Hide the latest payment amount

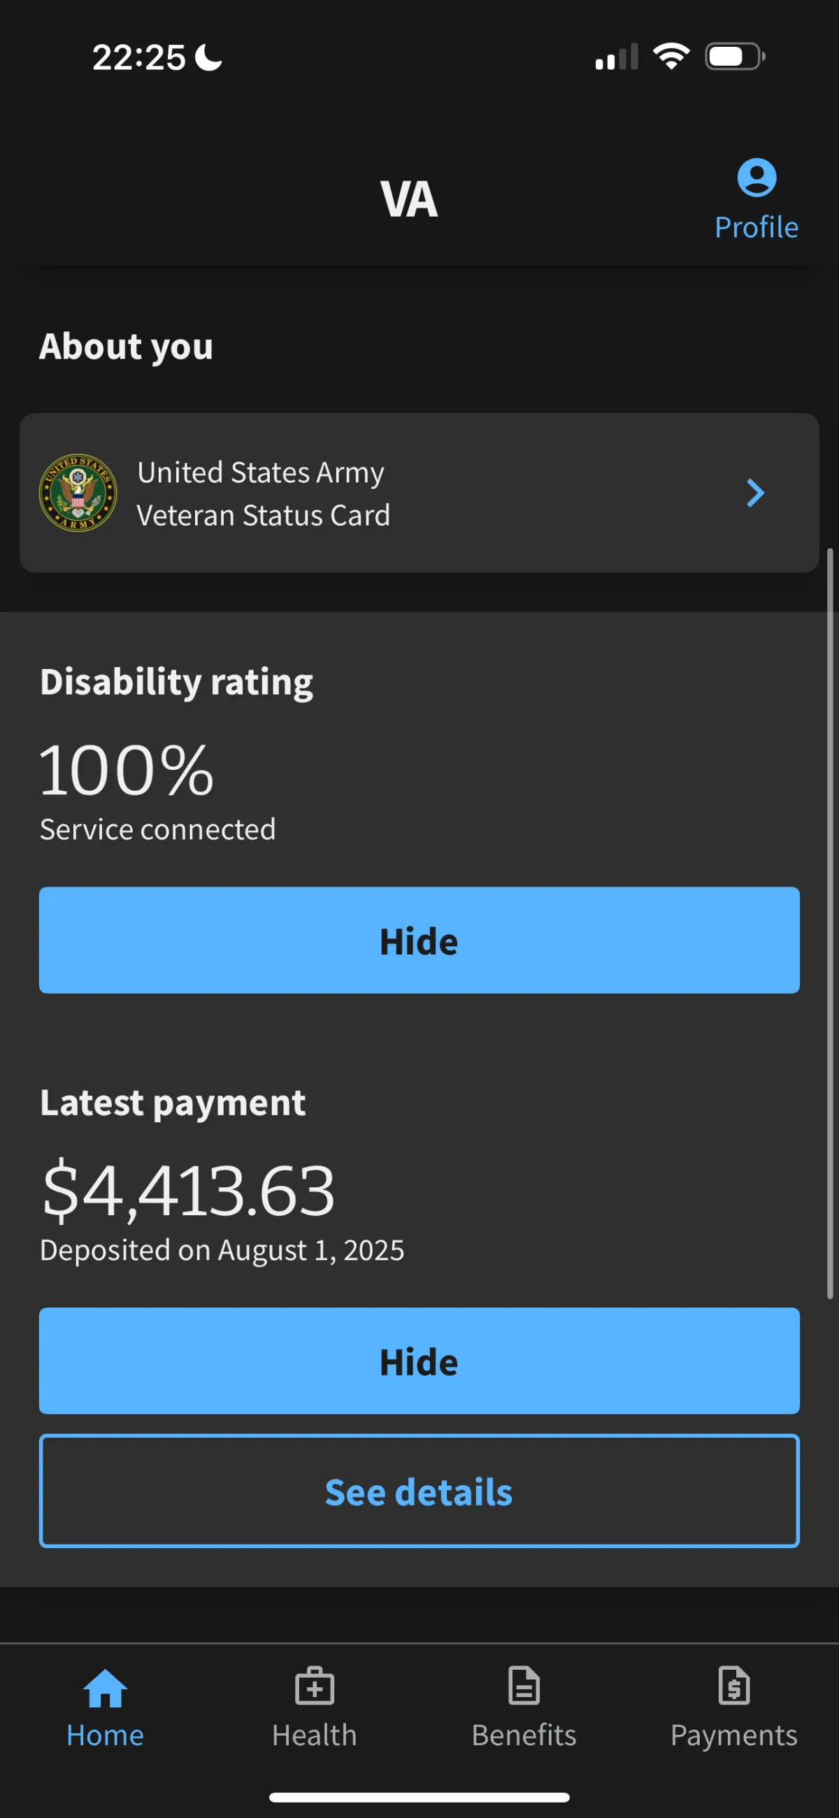click(419, 1361)
